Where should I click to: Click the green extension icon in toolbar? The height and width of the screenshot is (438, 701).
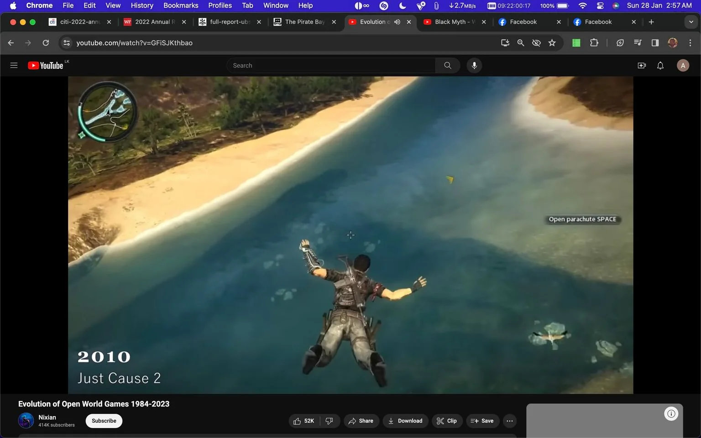[576, 42]
